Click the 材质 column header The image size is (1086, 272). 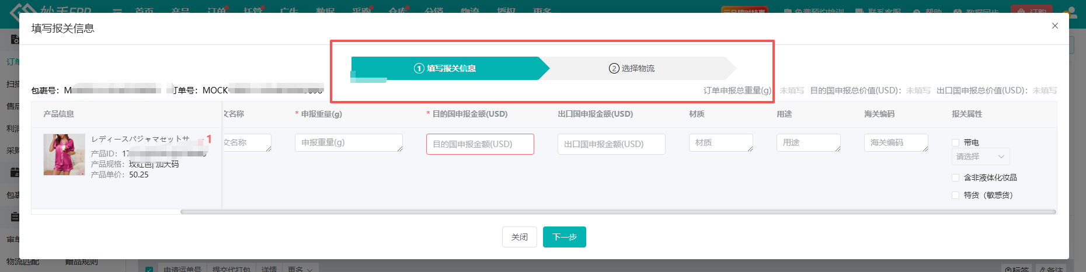click(697, 114)
